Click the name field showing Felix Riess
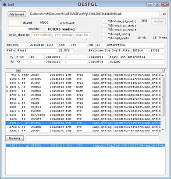 click(x=32, y=51)
